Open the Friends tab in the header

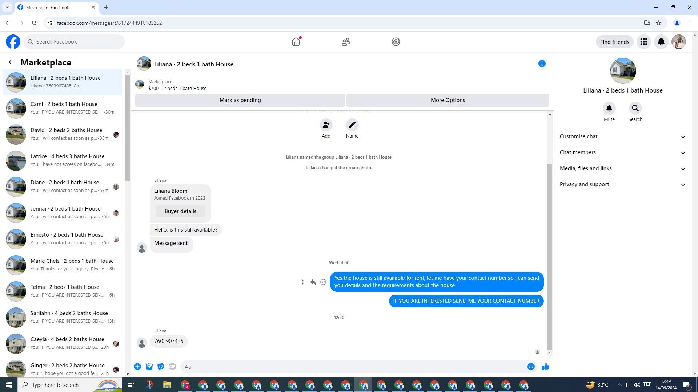(x=346, y=42)
